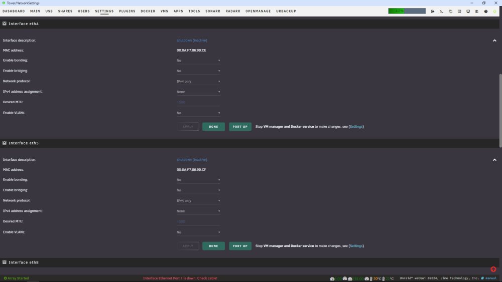Collapse the Interface eth4 section chevron

[494, 41]
